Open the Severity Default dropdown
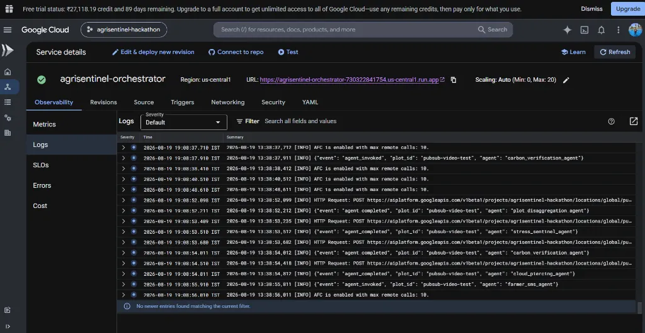Viewport: 645px width, 333px height. click(x=183, y=123)
